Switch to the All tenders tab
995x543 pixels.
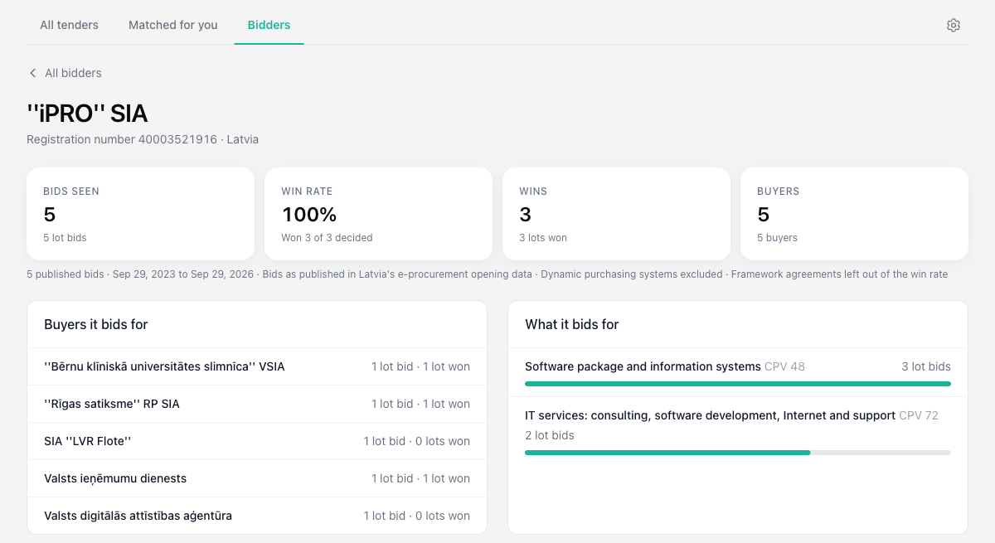pyautogui.click(x=69, y=25)
